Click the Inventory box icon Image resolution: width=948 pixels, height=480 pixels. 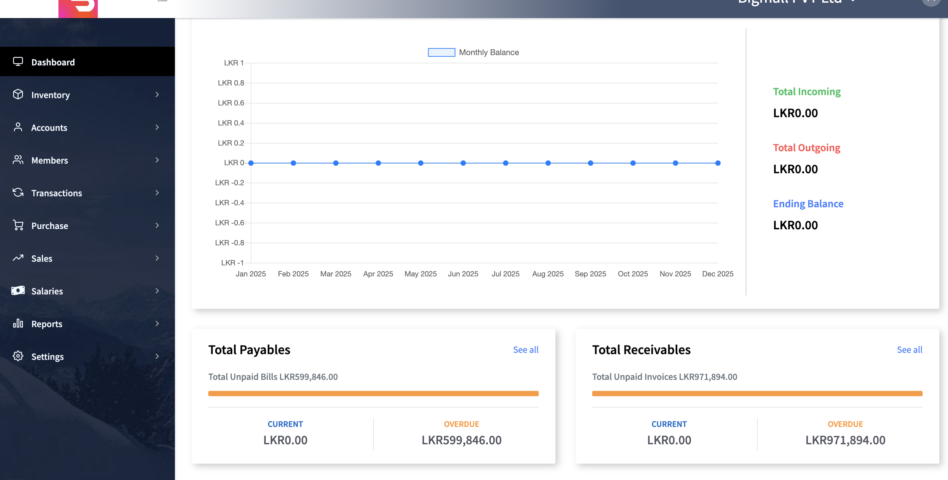(18, 94)
